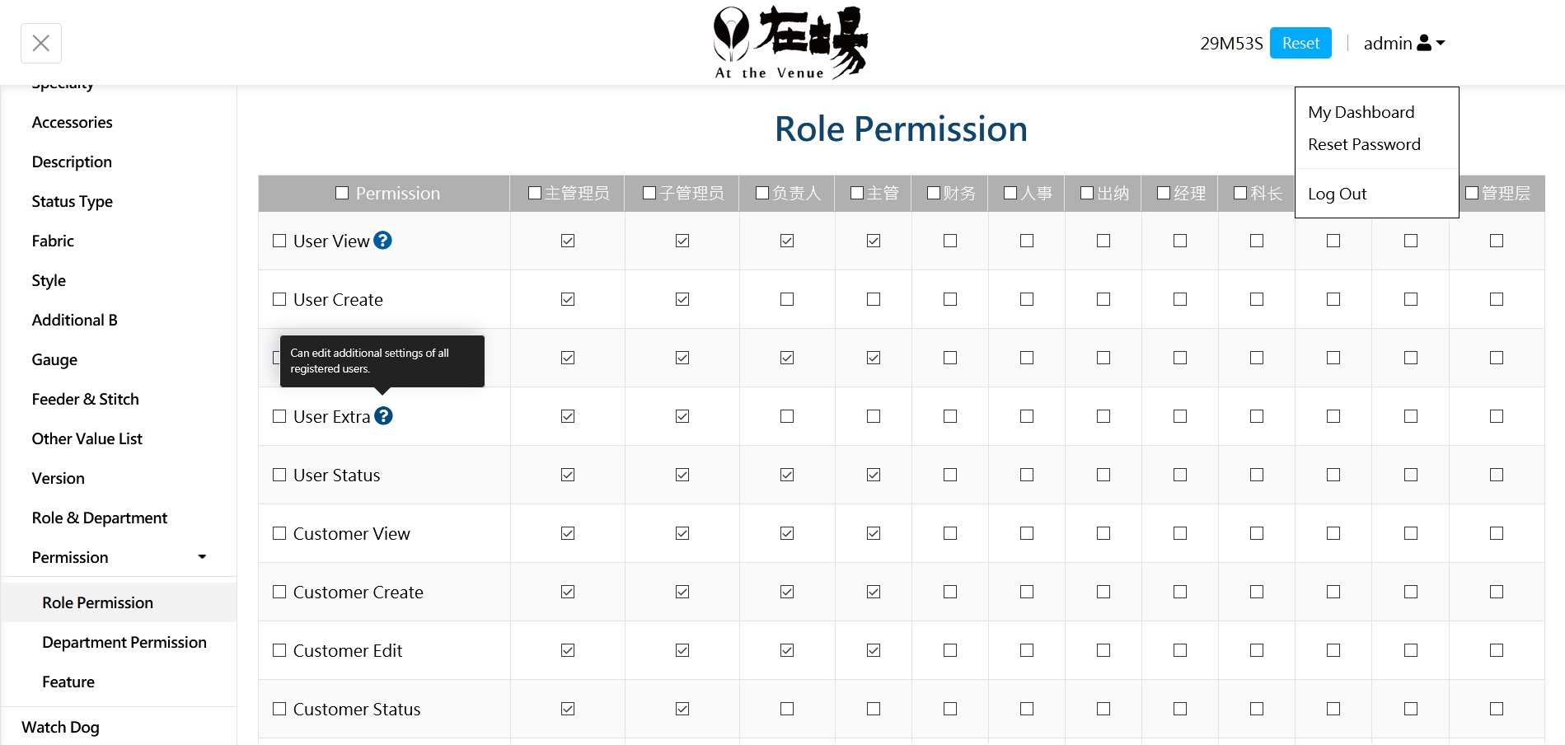Toggle the Permission header select-all checkbox
This screenshot has width=1565, height=745.
click(342, 193)
